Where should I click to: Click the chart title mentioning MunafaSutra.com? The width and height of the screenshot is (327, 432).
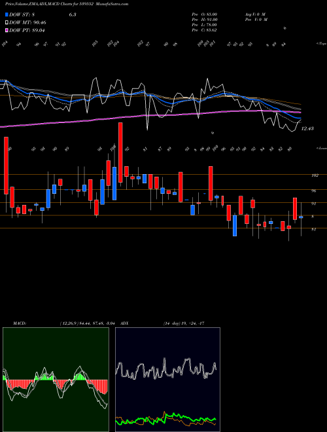(67, 4)
